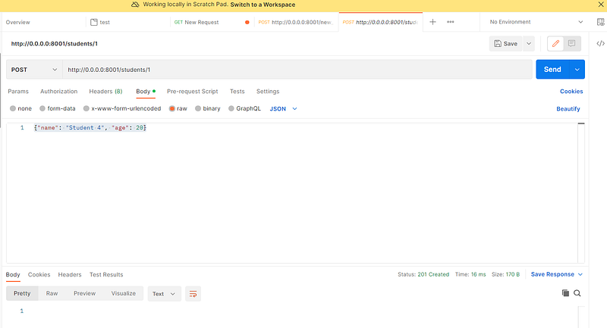Switch to the Headers (8) request tab

105,92
